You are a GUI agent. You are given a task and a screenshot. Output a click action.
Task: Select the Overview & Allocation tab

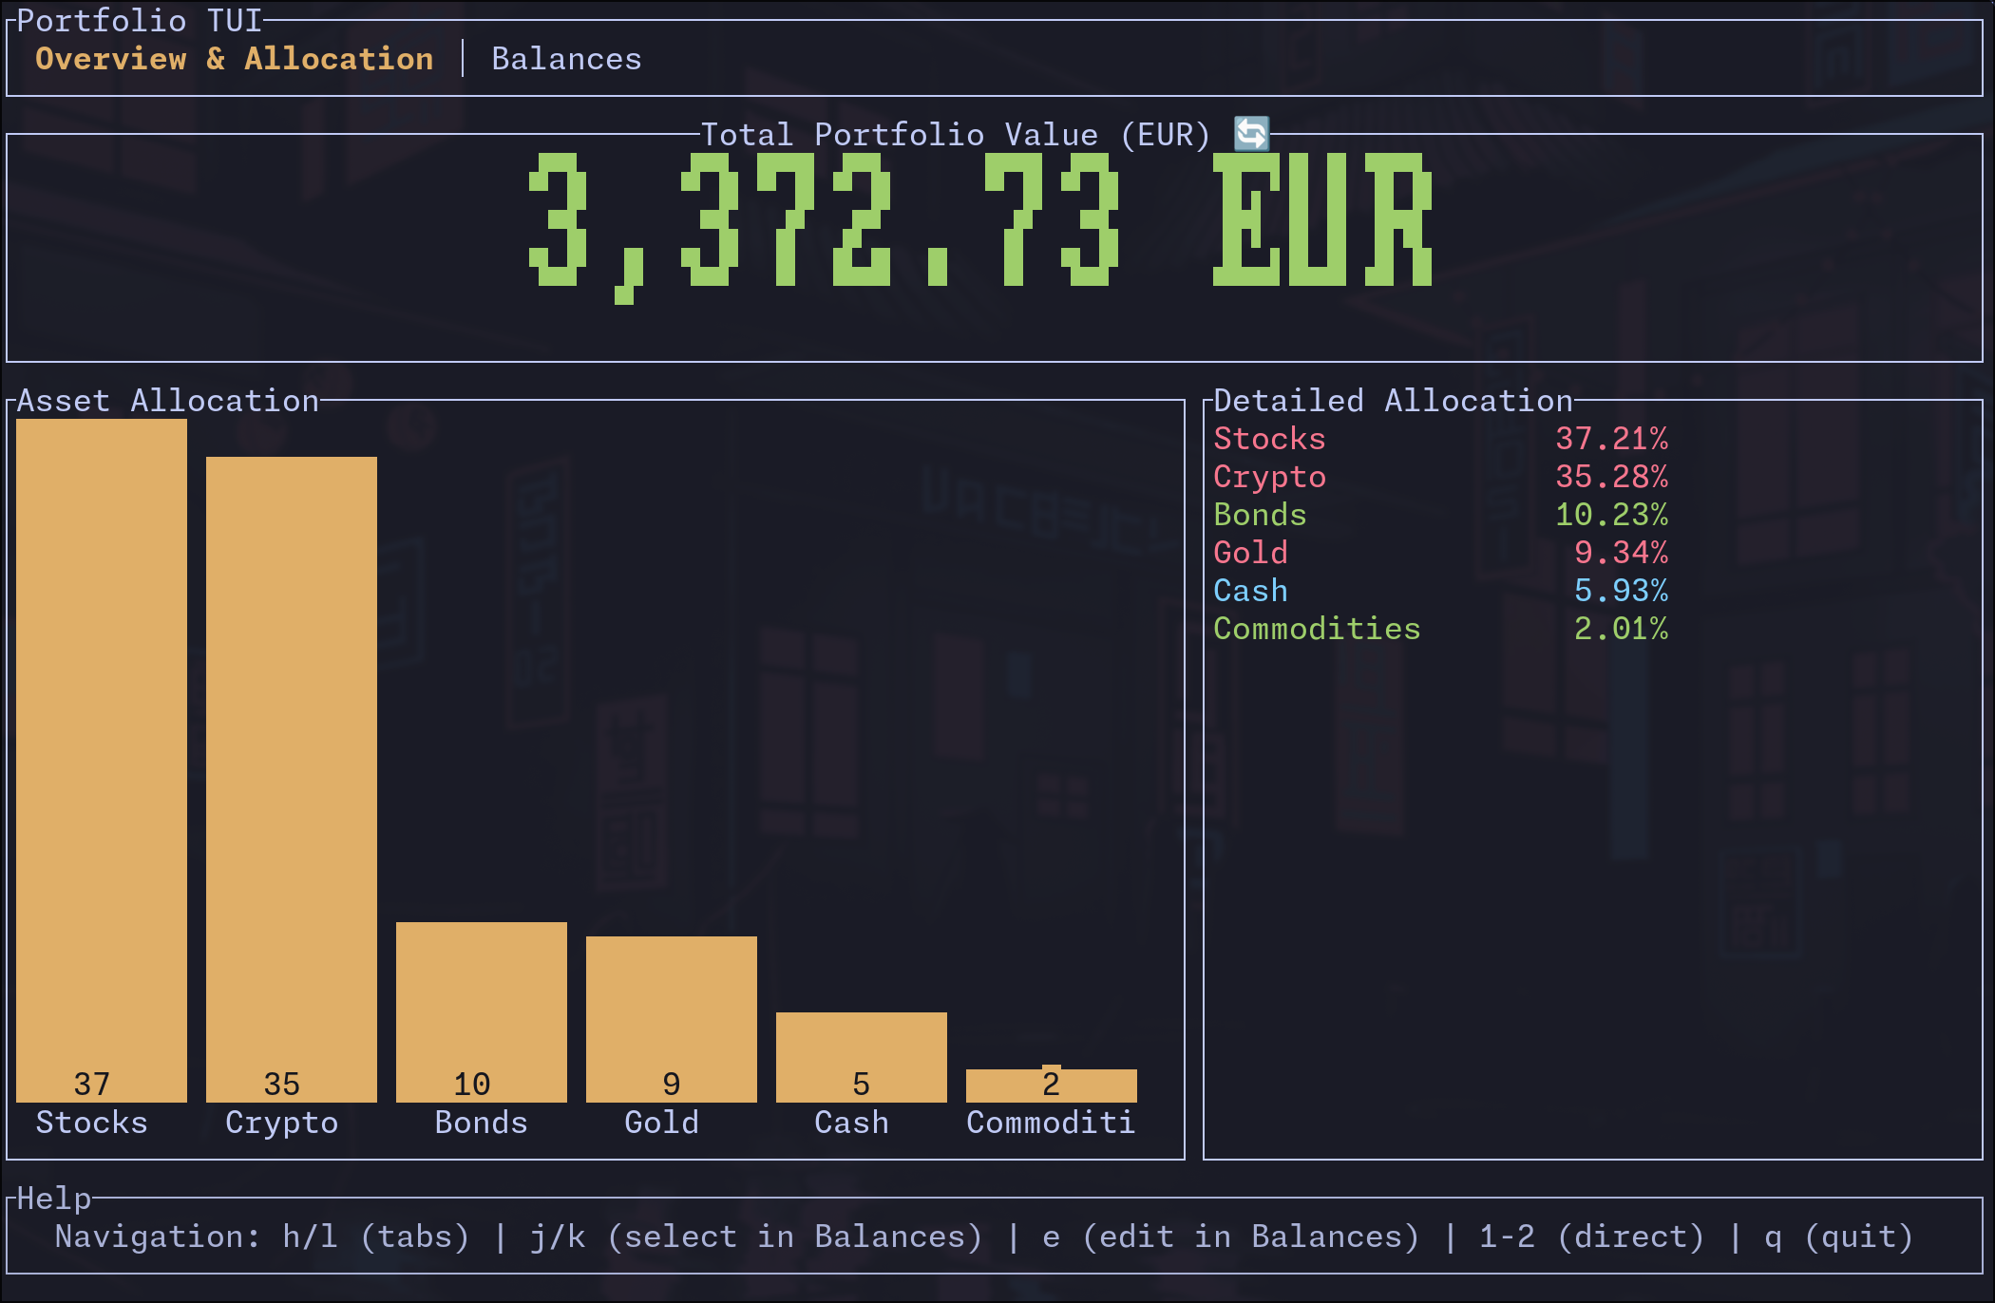234,59
